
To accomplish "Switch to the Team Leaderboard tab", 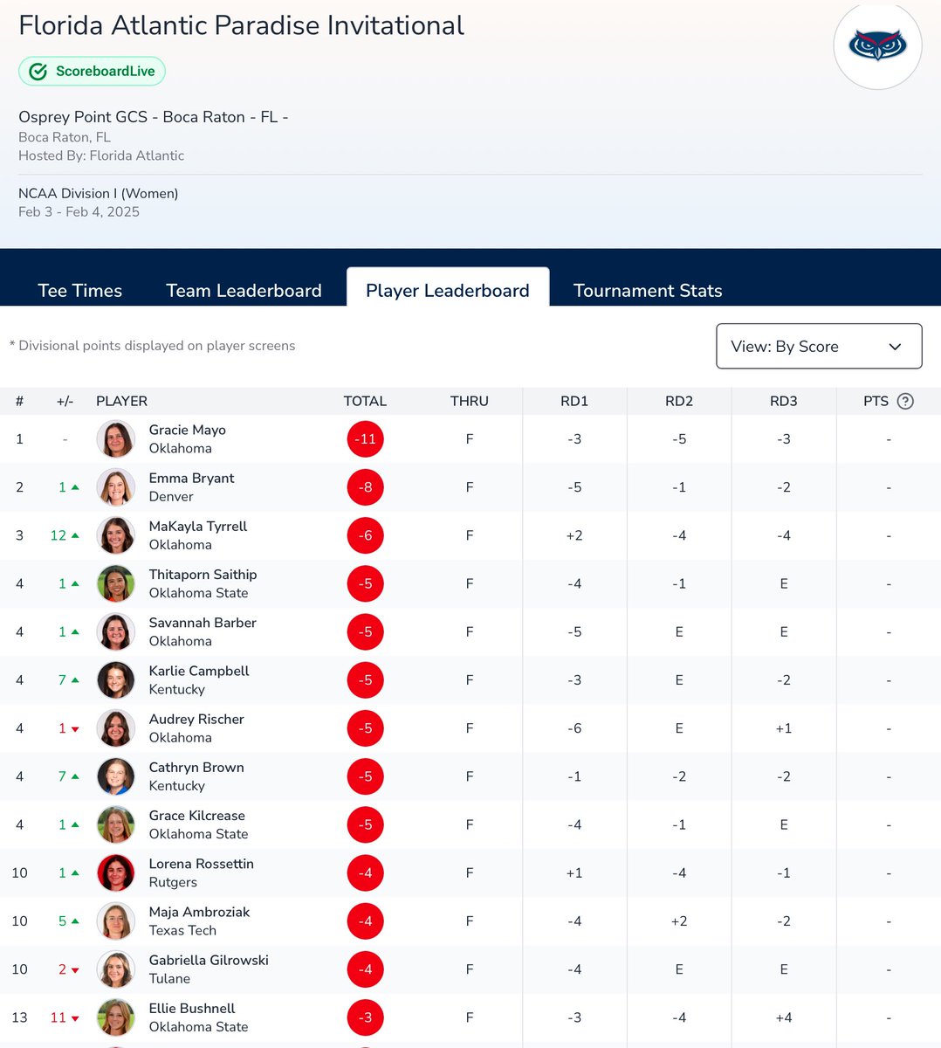I will [x=244, y=290].
